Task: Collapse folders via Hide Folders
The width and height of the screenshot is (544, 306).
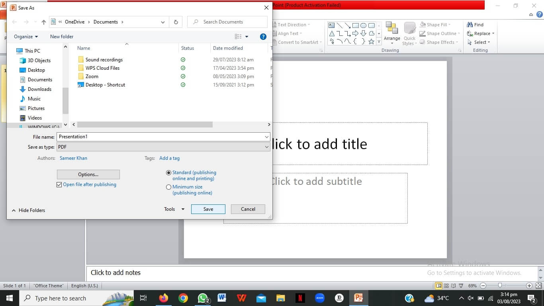Action: 28,210
